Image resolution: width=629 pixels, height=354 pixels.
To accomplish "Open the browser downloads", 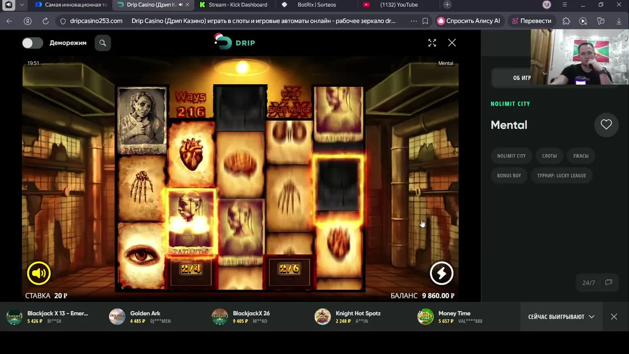I will 619,21.
